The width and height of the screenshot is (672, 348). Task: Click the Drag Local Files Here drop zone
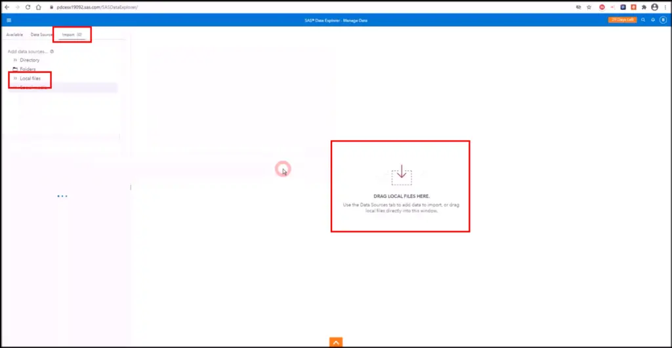(x=401, y=186)
